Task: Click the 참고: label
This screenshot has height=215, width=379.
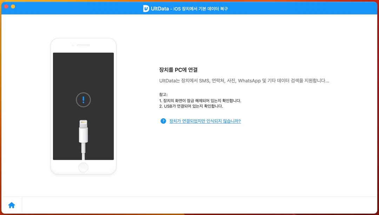Action: pos(164,95)
